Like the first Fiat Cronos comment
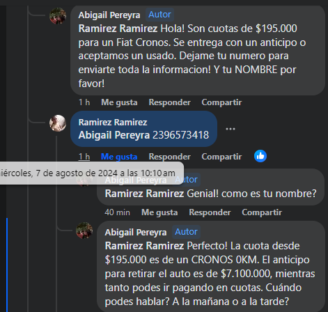The image size is (328, 312). click(x=119, y=102)
